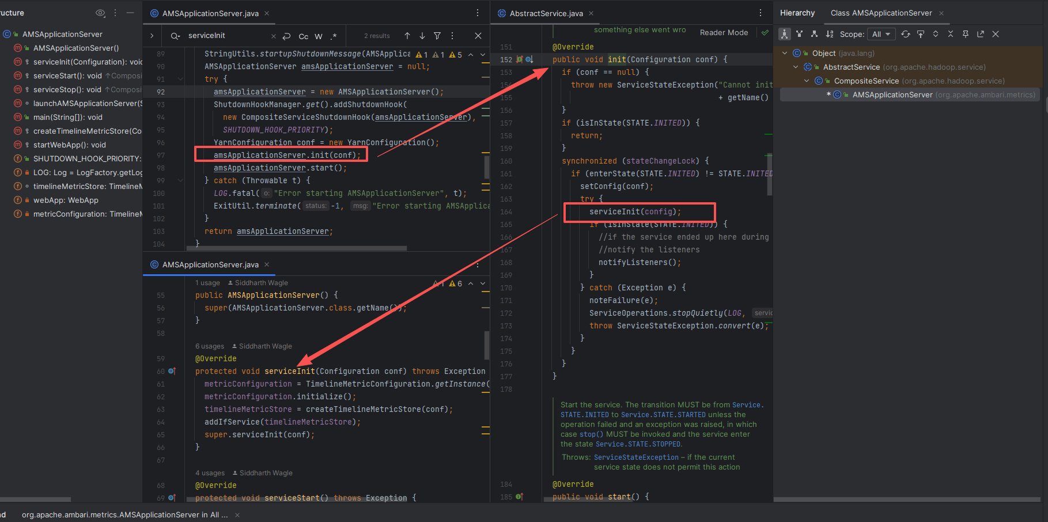
Task: Expand all nodes in Hierarchy toolbar
Action: [x=936, y=34]
